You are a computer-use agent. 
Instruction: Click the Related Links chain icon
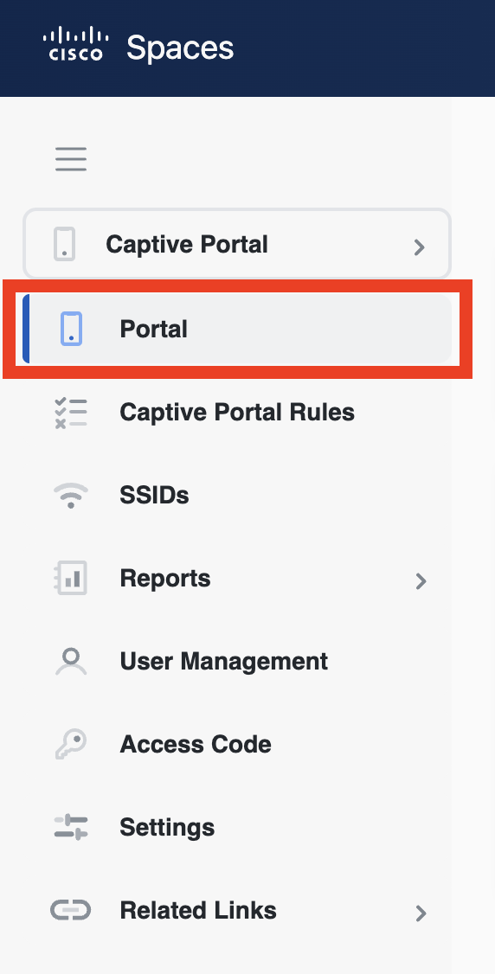click(71, 911)
